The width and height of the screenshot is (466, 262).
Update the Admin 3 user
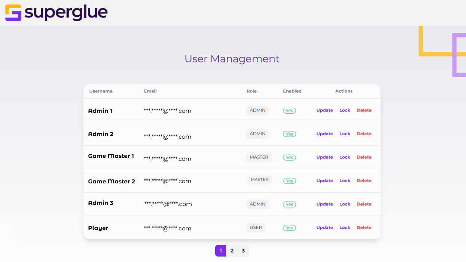[x=325, y=204]
